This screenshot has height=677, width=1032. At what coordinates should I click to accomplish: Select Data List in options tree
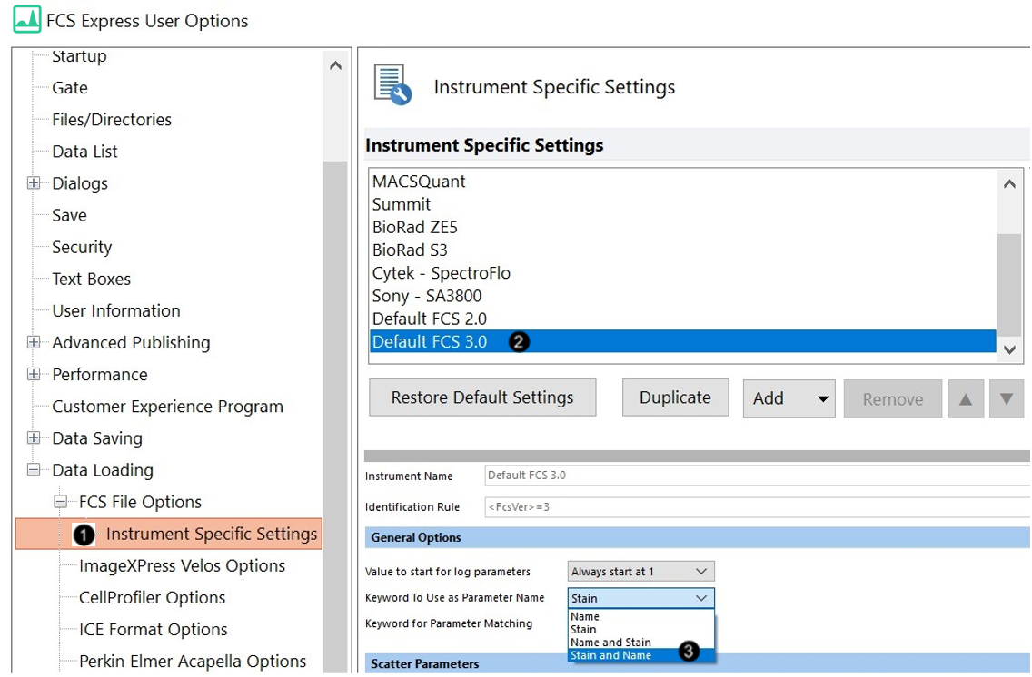point(84,152)
